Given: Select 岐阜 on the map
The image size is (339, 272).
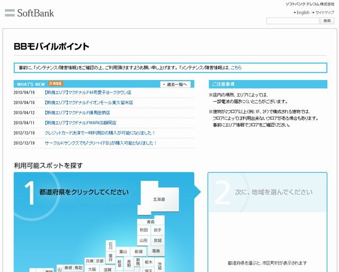Looking at the screenshot, I should tap(120, 264).
